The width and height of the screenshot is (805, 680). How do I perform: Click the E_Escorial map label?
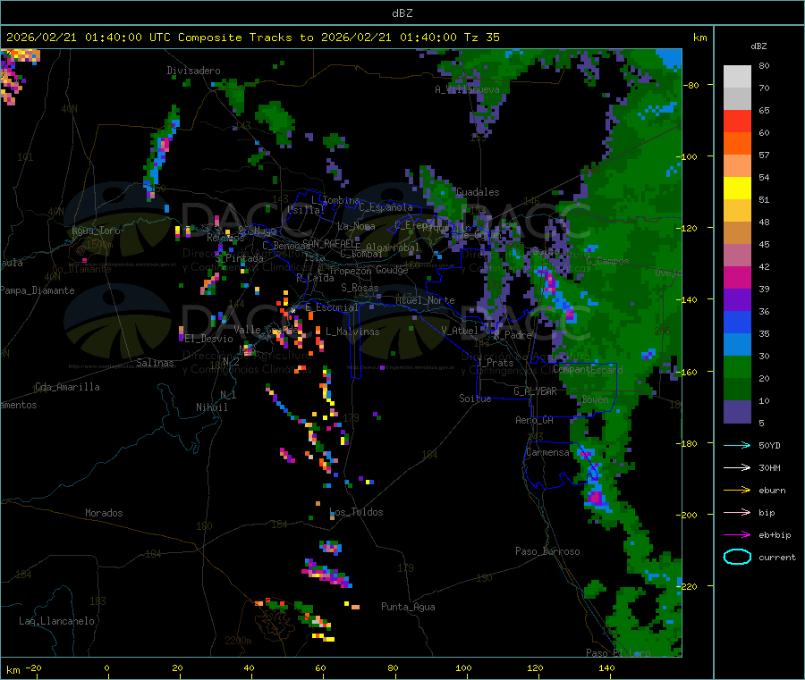tap(332, 307)
